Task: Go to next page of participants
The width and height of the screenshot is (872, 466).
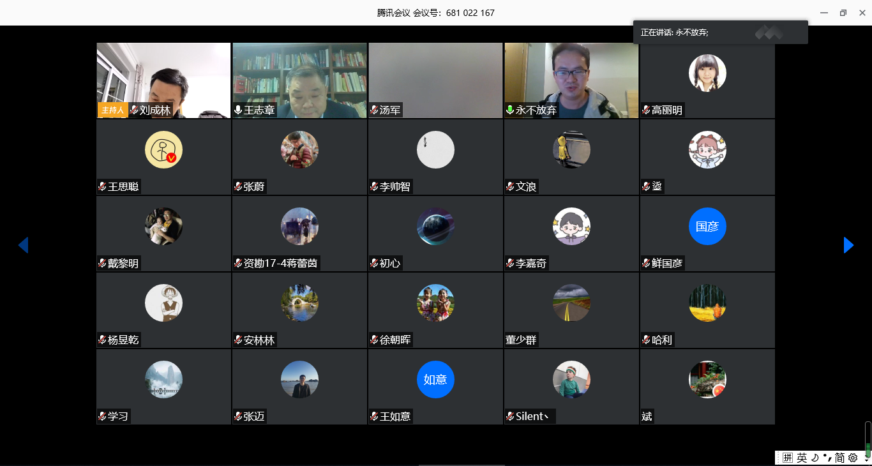Action: tap(848, 245)
